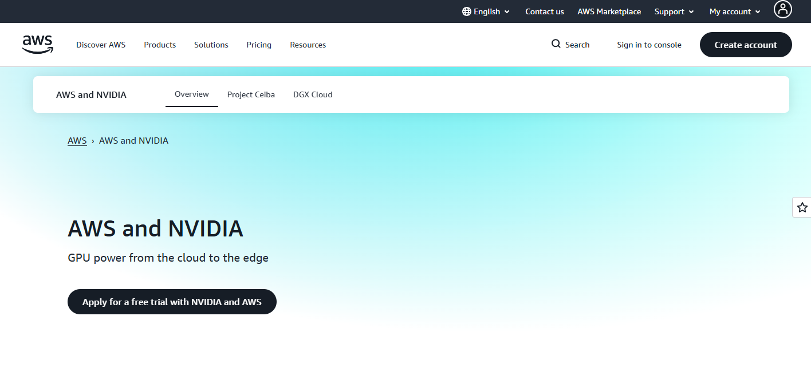
Task: Click Apply for a free trial button
Action: (172, 302)
